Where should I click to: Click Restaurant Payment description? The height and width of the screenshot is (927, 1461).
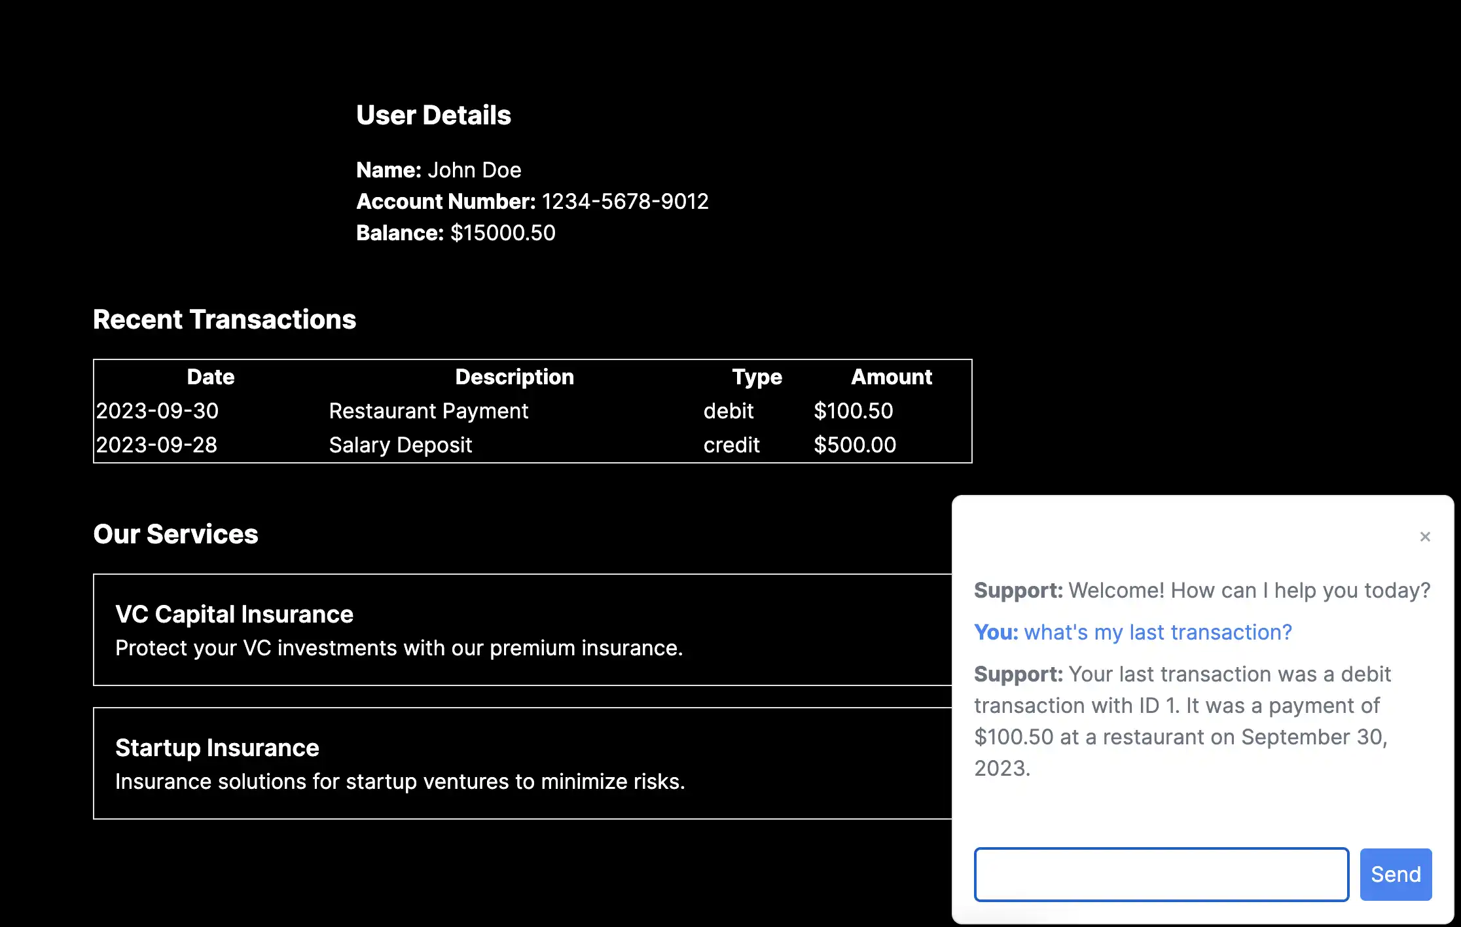tap(428, 411)
